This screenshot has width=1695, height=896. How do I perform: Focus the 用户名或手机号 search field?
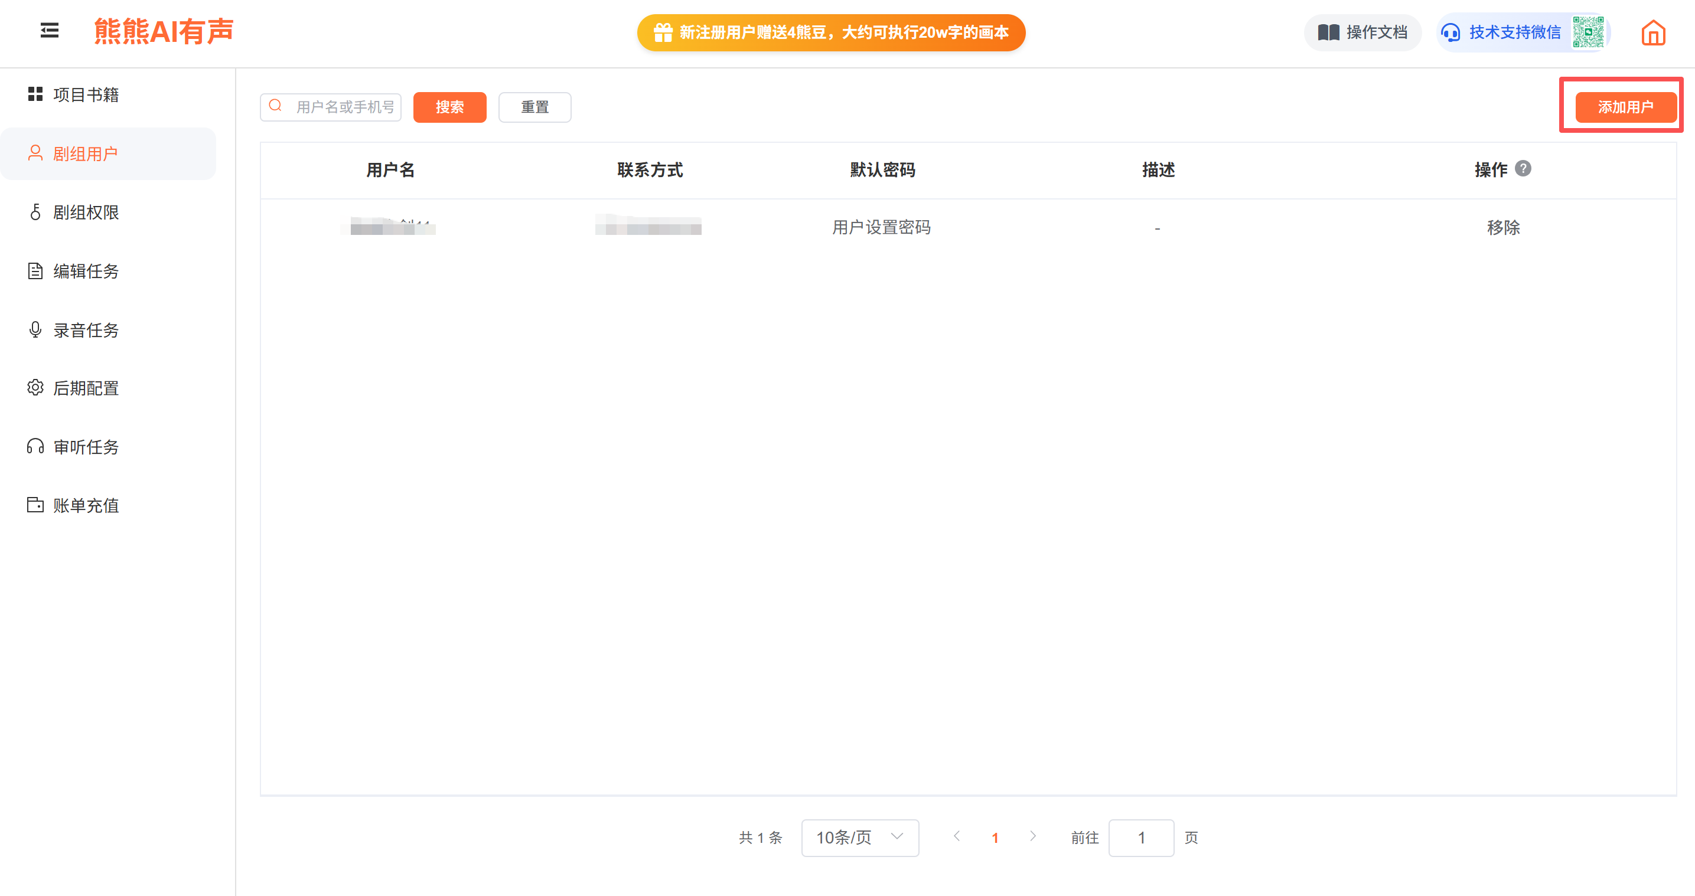coord(344,107)
